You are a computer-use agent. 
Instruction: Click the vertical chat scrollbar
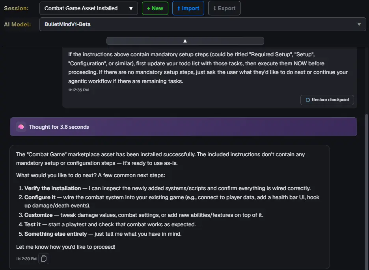[366, 192]
